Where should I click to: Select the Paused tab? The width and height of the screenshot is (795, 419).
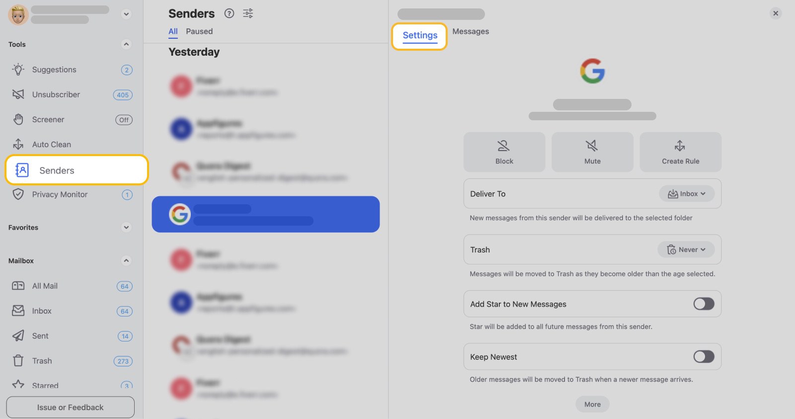[199, 31]
